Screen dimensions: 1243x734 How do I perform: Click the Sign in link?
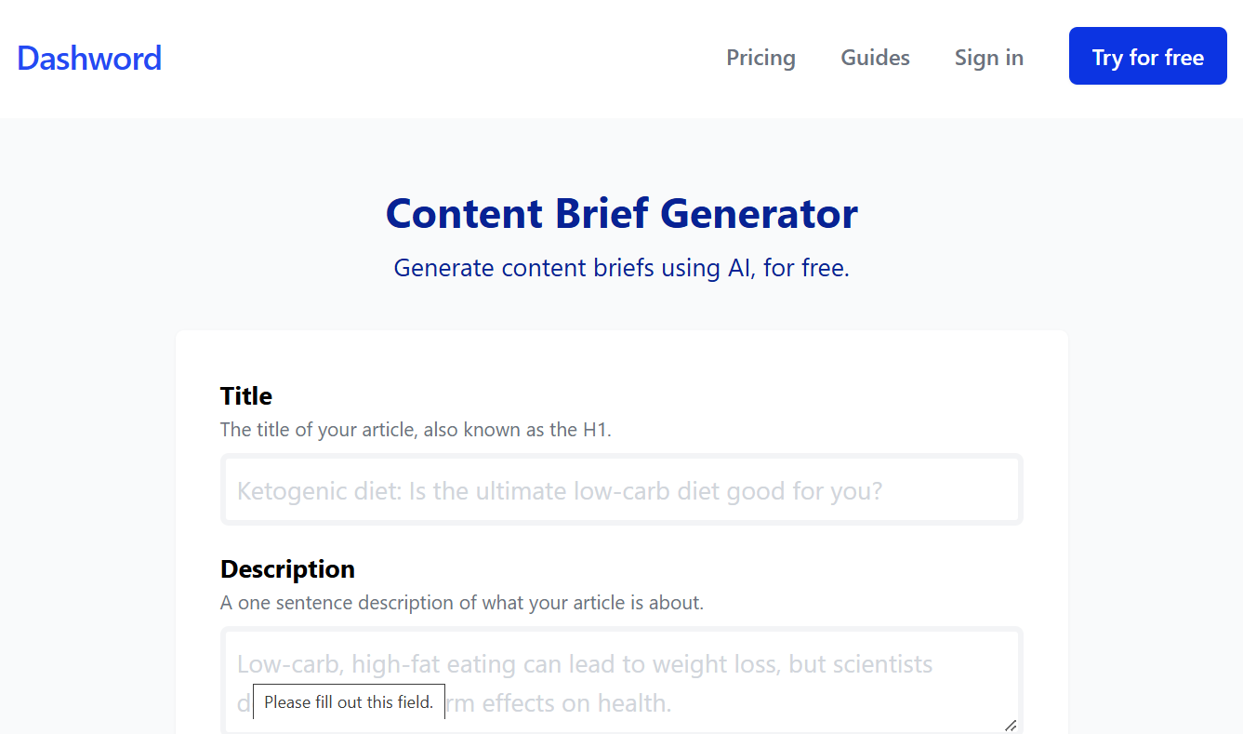pos(988,58)
